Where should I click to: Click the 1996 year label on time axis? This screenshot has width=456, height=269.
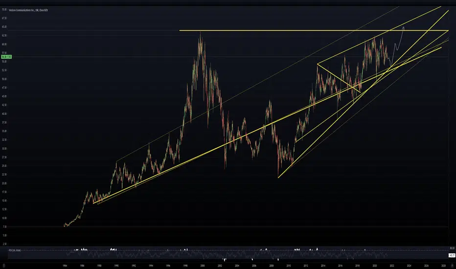tap(168, 266)
